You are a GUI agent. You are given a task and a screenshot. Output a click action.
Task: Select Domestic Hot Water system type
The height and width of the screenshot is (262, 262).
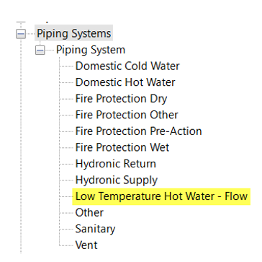(x=125, y=82)
